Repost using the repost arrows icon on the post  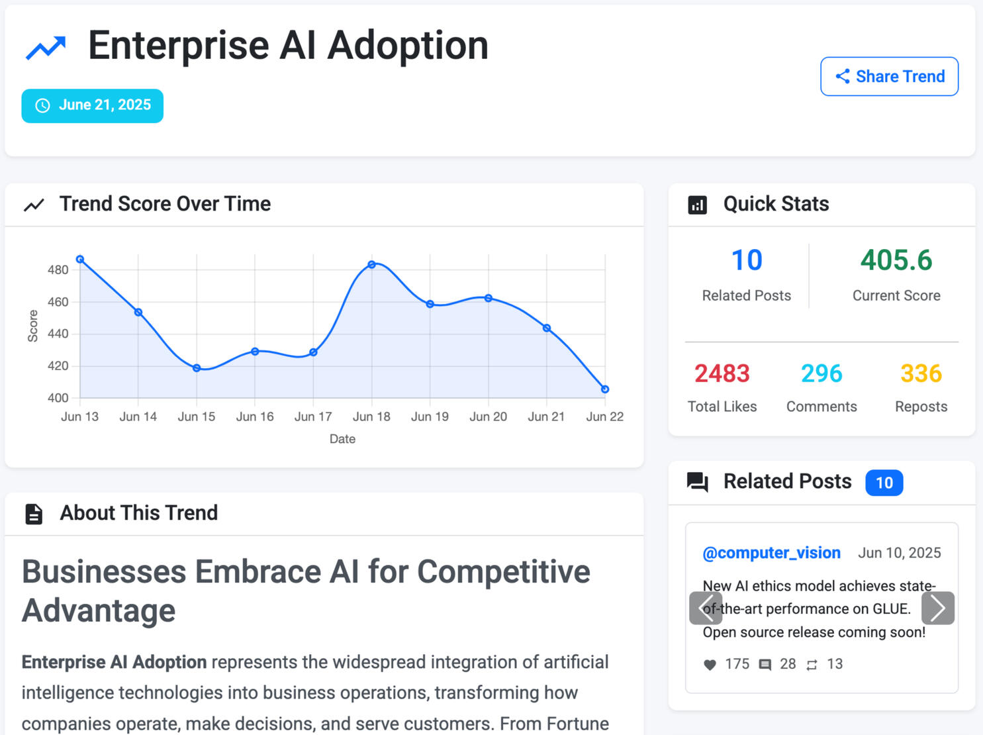tap(812, 664)
